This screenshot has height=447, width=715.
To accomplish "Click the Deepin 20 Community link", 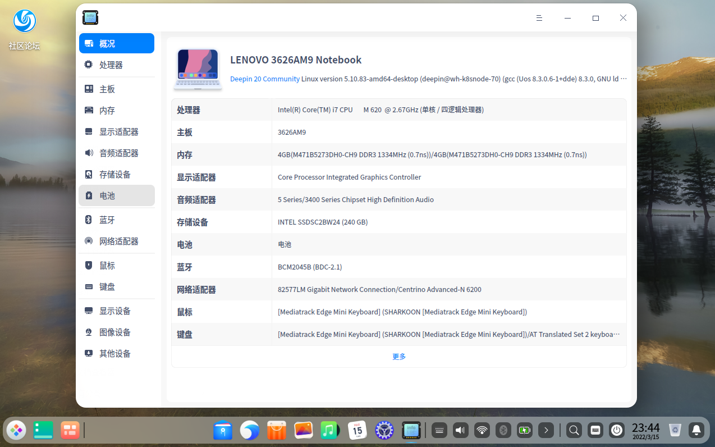I will click(265, 79).
